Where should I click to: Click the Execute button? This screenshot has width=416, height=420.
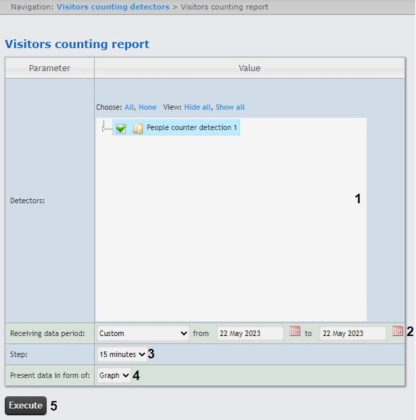point(26,406)
